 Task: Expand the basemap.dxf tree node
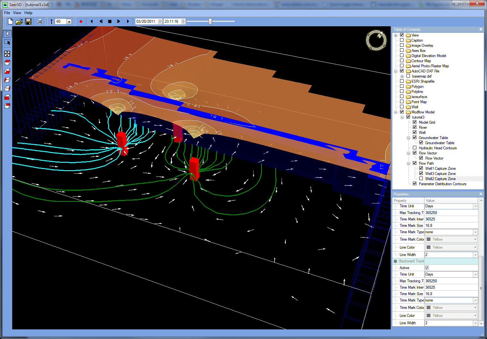click(402, 76)
